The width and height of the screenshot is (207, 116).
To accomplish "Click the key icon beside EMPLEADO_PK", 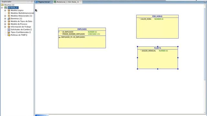I will [60, 37].
